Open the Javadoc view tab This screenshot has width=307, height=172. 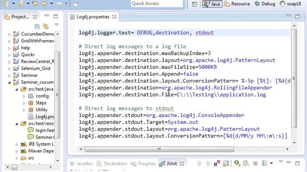82,163
